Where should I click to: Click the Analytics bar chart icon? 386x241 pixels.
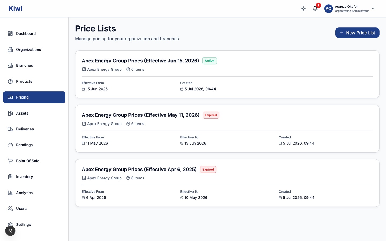[10, 193]
